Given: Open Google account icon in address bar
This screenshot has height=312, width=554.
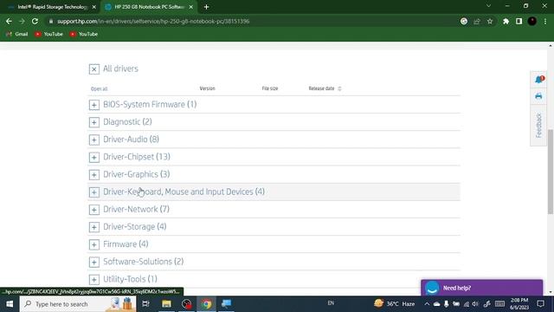Looking at the screenshot, I should 464,21.
